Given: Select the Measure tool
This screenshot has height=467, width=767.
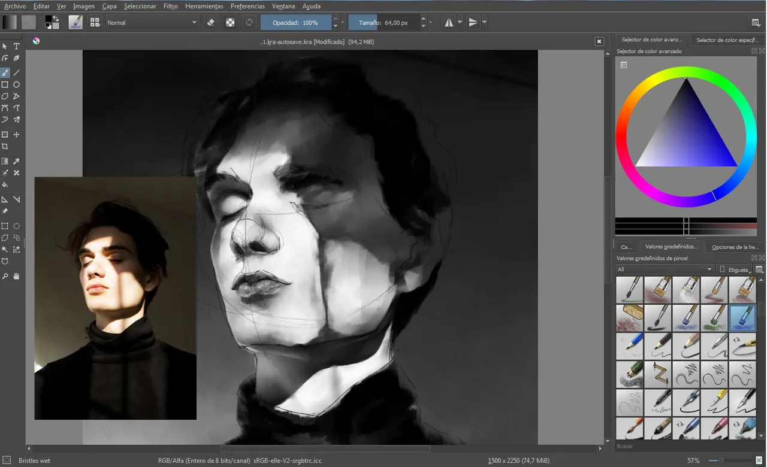Looking at the screenshot, I should tap(17, 199).
